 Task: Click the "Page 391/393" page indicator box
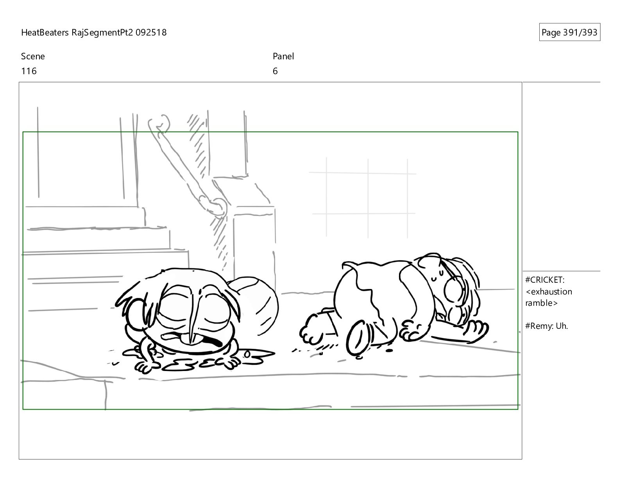[x=569, y=32]
